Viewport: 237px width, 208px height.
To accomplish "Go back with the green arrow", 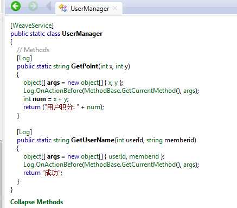I will coord(16,6).
